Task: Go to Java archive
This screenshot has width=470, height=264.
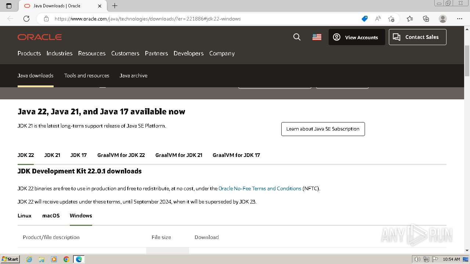Action: [x=133, y=76]
